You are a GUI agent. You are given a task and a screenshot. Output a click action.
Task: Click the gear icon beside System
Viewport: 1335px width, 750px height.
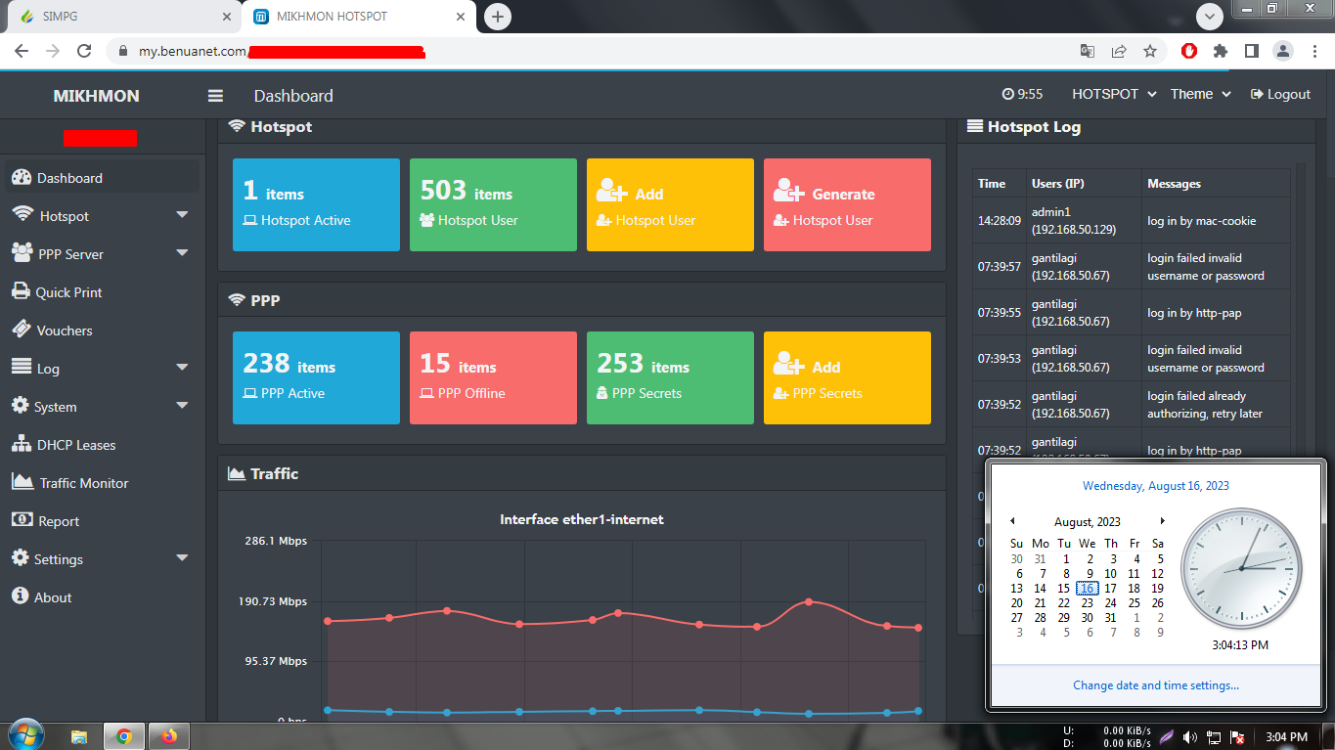click(x=20, y=406)
